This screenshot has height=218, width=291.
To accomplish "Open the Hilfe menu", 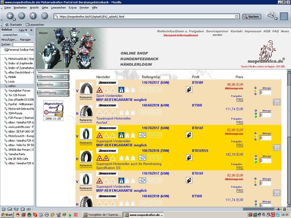I will pyautogui.click(x=95, y=8).
